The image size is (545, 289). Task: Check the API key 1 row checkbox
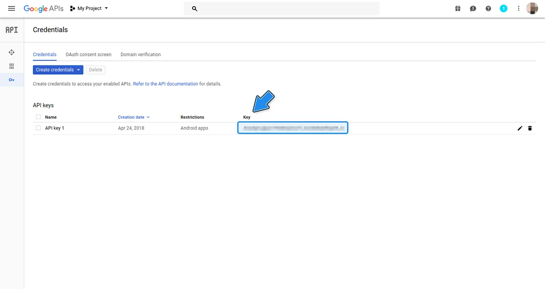[38, 128]
